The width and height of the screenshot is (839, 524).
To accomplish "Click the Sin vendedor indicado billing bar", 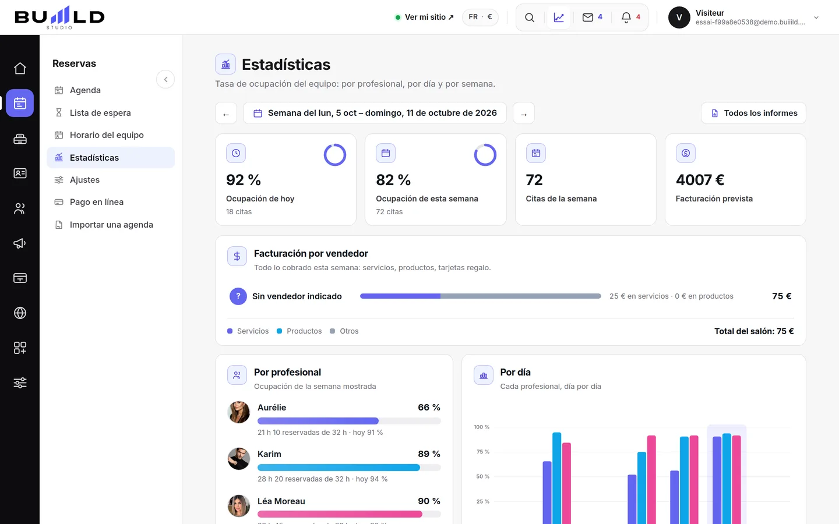I will click(x=481, y=296).
